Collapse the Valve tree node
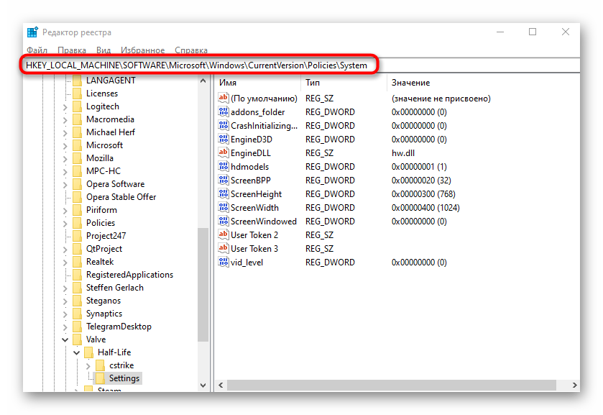Screen dimensions: 603x415 tap(65, 339)
